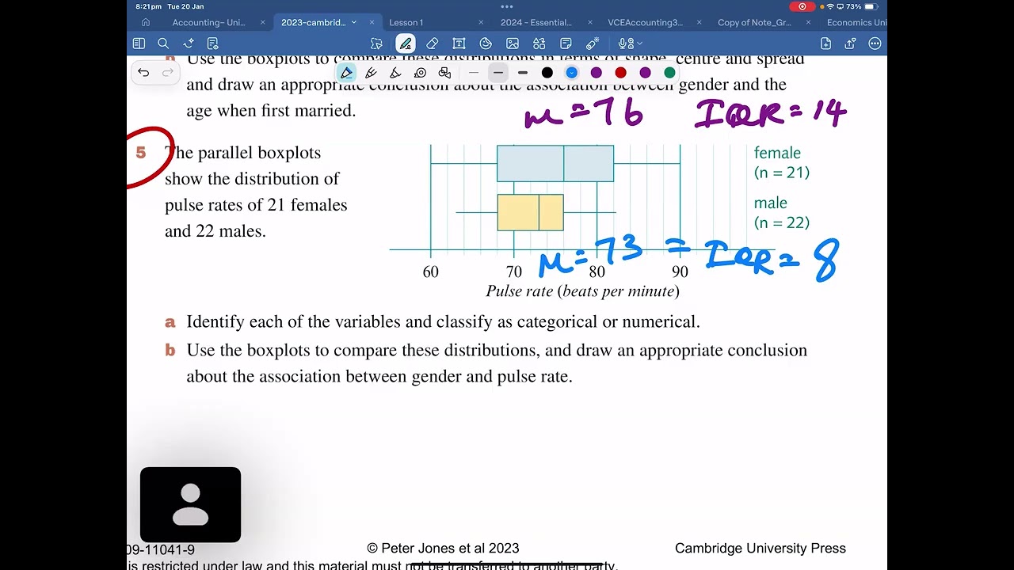This screenshot has width=1014, height=570.
Task: Add a new page
Action: click(826, 44)
